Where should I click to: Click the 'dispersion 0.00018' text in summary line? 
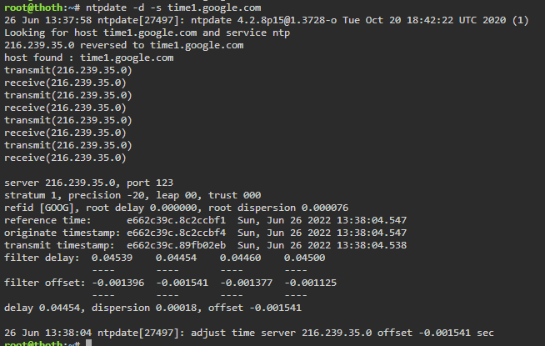point(144,308)
